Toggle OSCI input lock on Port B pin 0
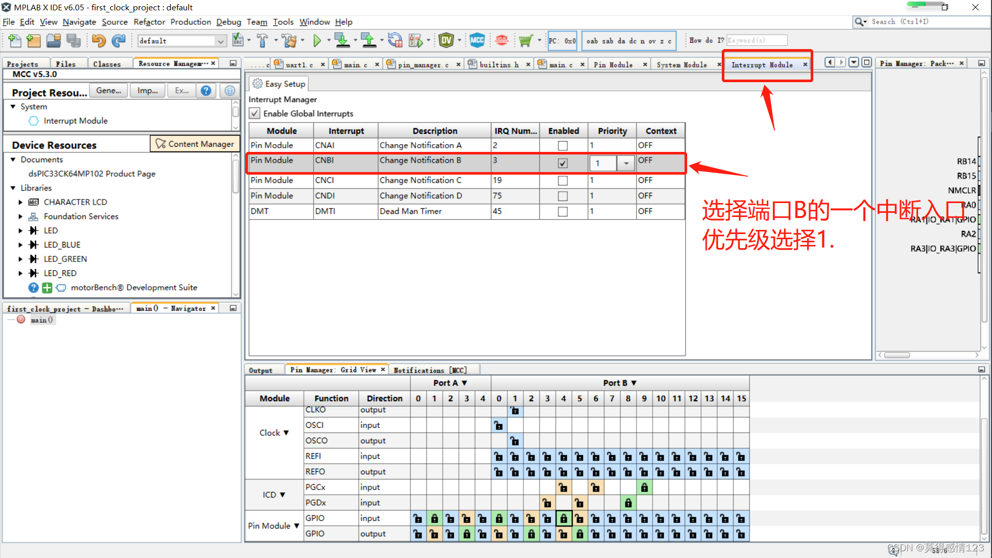This screenshot has width=992, height=558. pos(499,425)
